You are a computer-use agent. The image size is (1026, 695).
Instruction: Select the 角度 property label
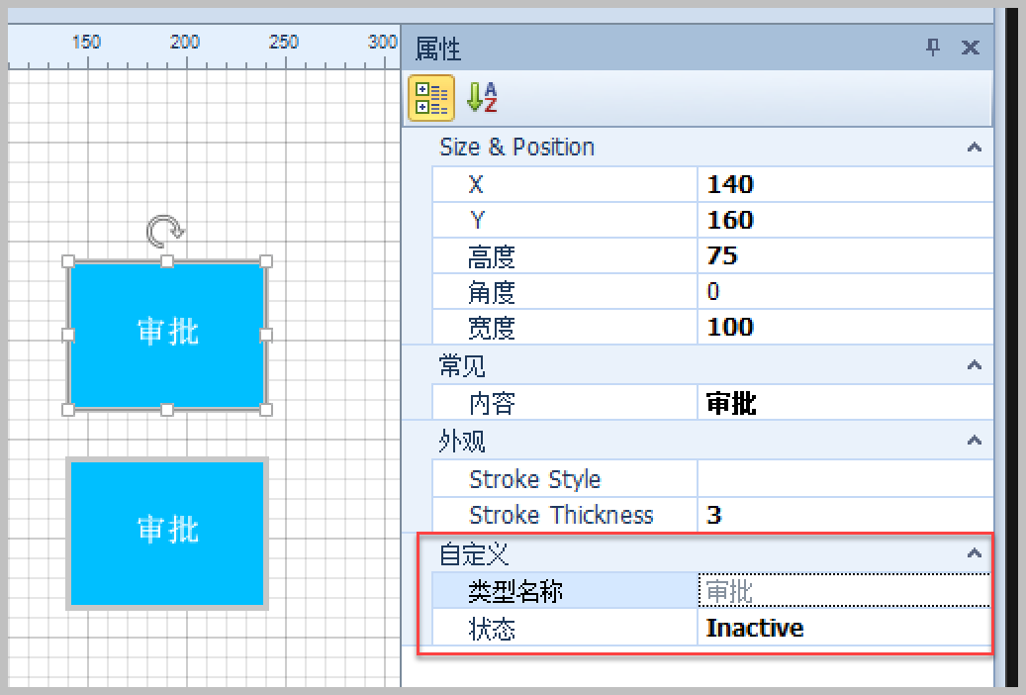(x=492, y=291)
